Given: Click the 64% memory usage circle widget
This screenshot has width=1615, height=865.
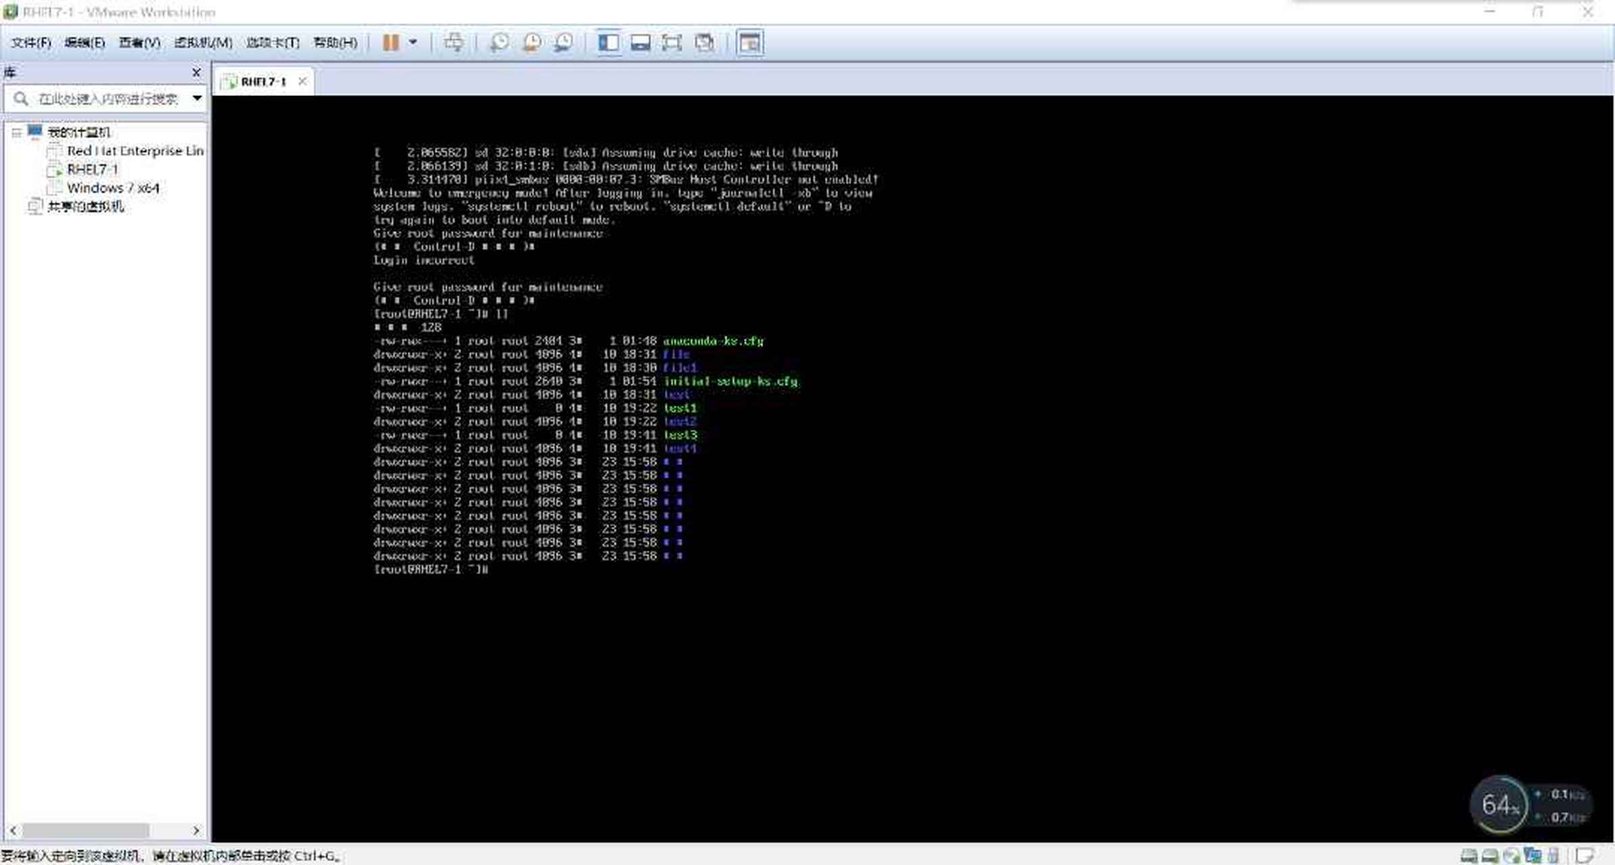Looking at the screenshot, I should (x=1499, y=805).
